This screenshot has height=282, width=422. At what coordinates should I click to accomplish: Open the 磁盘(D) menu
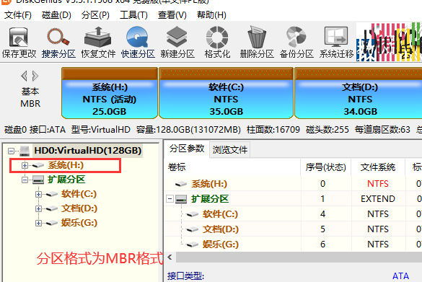pos(56,15)
